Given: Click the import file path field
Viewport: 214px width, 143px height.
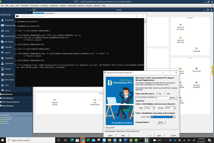Looking at the screenshot, I should (151, 97).
